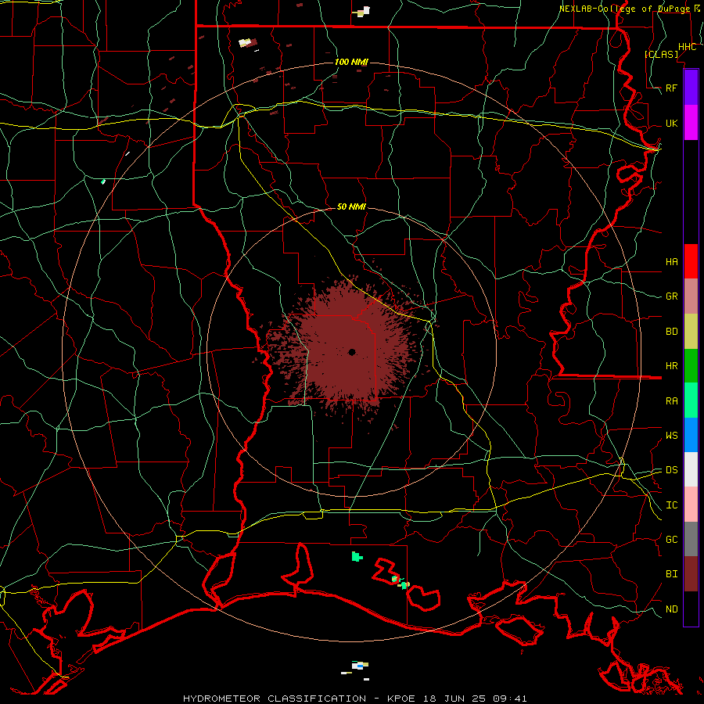
Task: Click the HR legend label
Action: coord(671,366)
